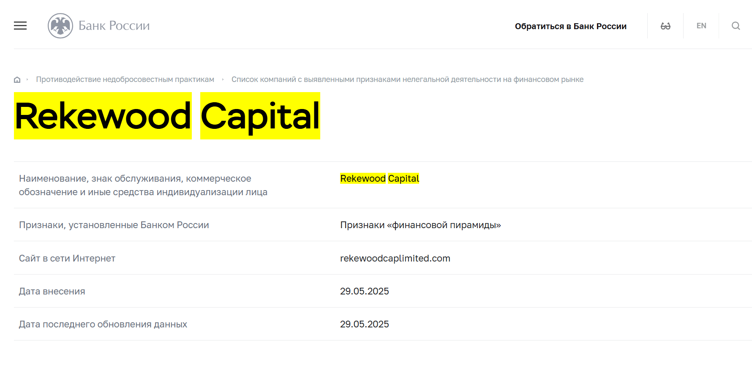Screen dimensions: 752x376
Task: Switch site language to EN
Action: click(x=701, y=26)
